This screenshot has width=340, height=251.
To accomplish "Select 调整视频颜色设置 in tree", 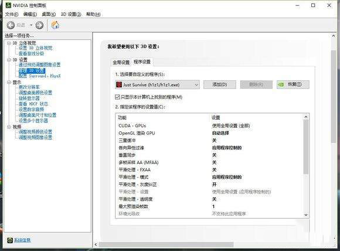I will [35, 132].
